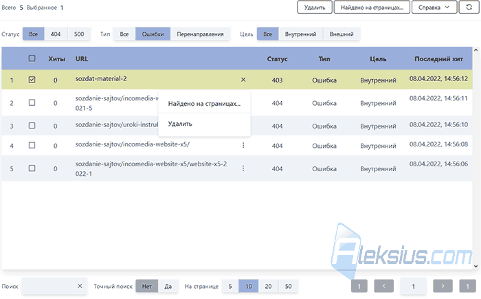Image resolution: width=481 pixels, height=299 pixels.
Task: Check the checkbox for row 5
Action: [32, 168]
